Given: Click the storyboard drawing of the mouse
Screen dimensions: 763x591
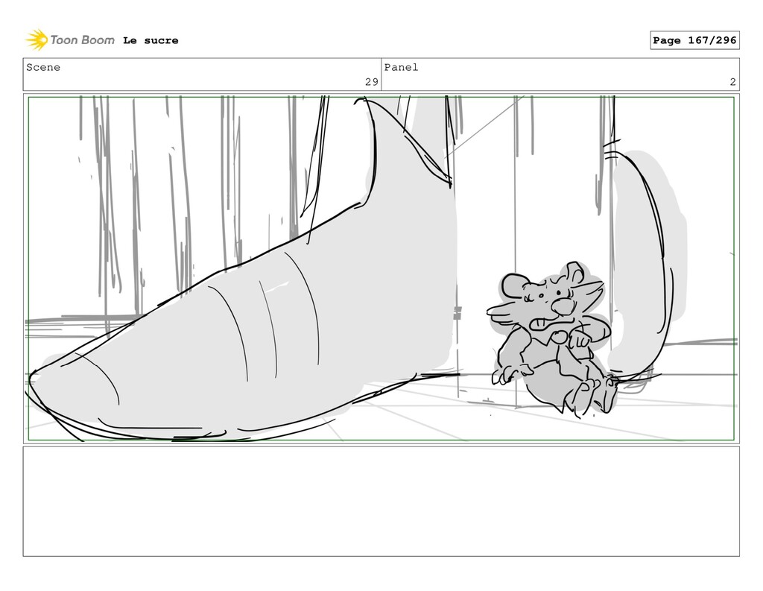Looking at the screenshot, I should click(552, 339).
